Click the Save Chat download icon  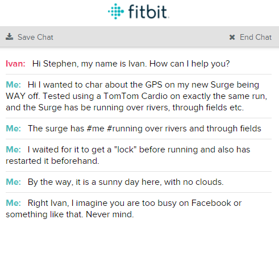click(x=9, y=37)
